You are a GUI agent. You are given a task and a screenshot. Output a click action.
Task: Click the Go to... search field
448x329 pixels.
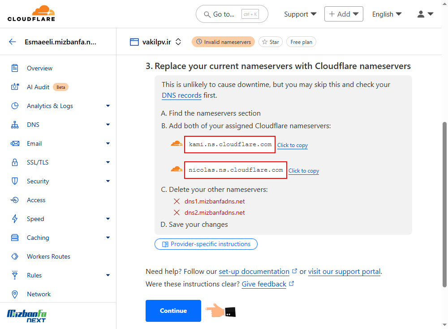point(232,14)
